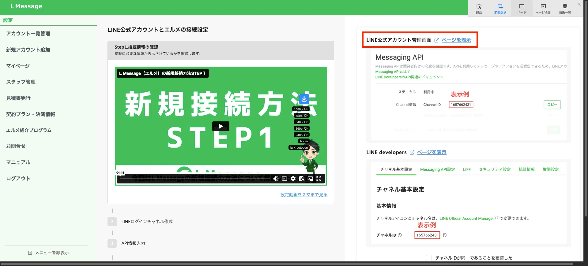The width and height of the screenshot is (588, 266).
Task: Choose the 範囲選択 crop tool
Action: click(x=500, y=8)
